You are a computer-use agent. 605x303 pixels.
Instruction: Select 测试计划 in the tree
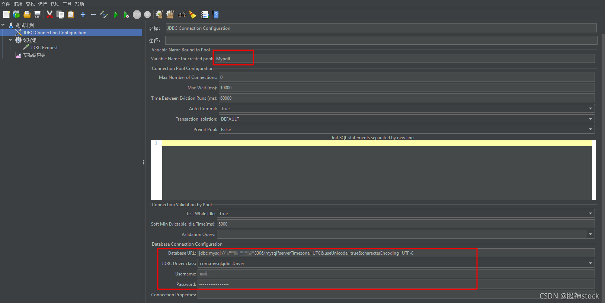pyautogui.click(x=25, y=25)
